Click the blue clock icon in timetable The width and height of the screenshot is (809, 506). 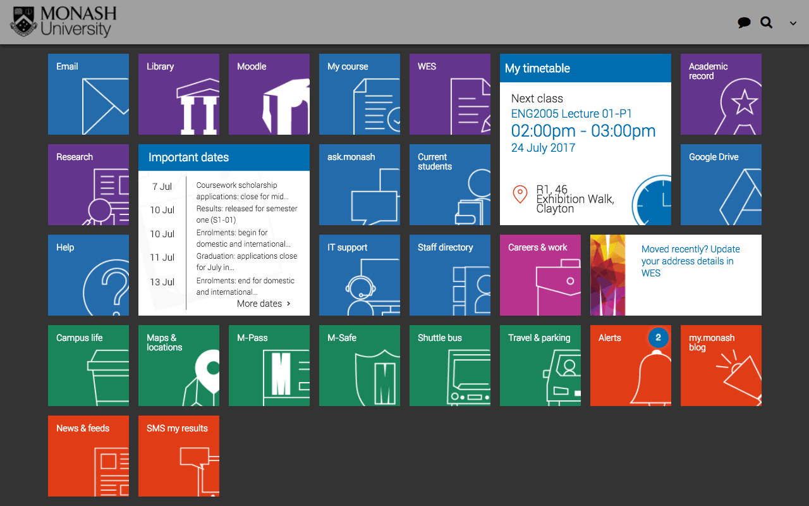(652, 200)
